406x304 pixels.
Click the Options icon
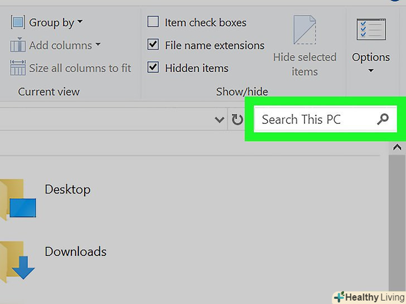pos(371,30)
